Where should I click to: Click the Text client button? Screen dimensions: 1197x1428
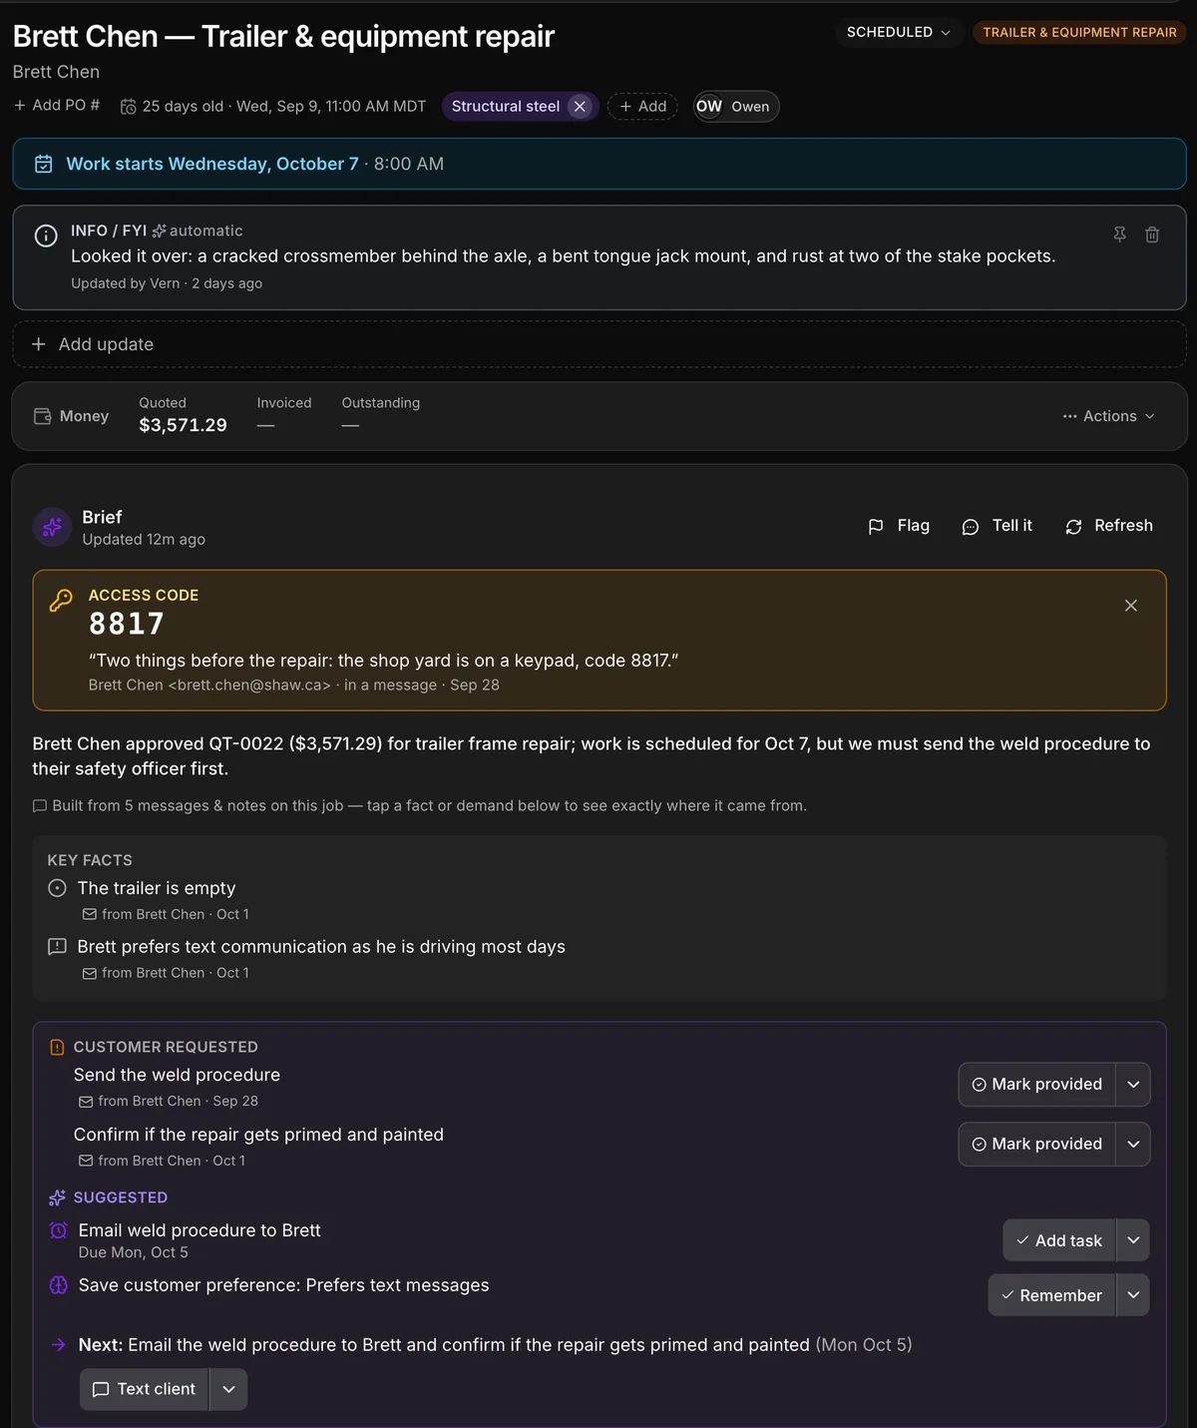144,1389
